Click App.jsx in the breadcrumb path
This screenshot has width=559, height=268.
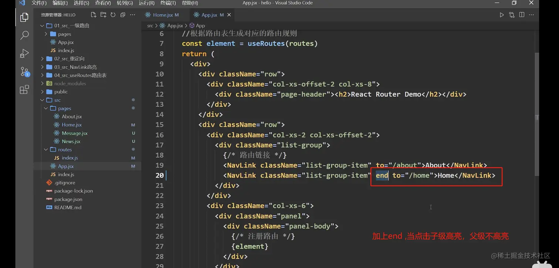175,26
